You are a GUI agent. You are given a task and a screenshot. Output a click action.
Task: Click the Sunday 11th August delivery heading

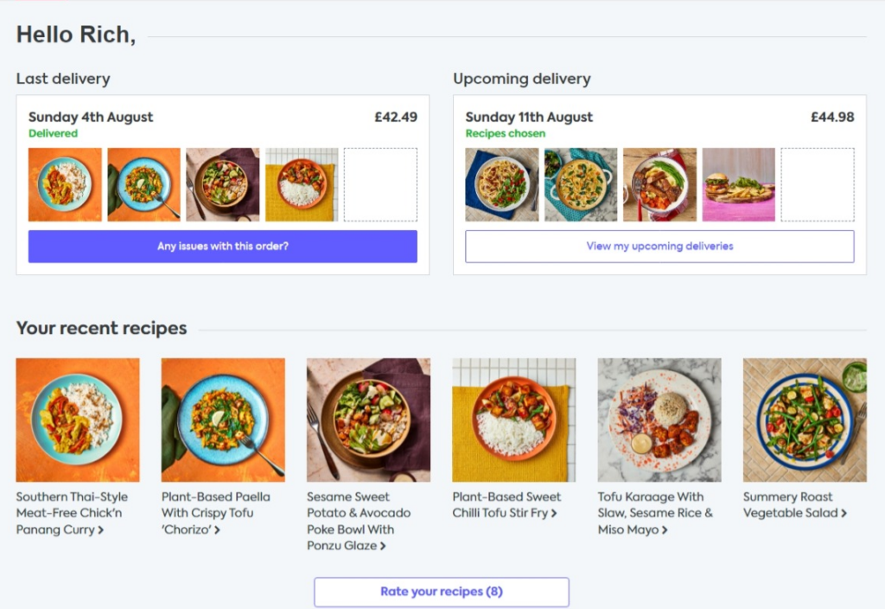[528, 117]
